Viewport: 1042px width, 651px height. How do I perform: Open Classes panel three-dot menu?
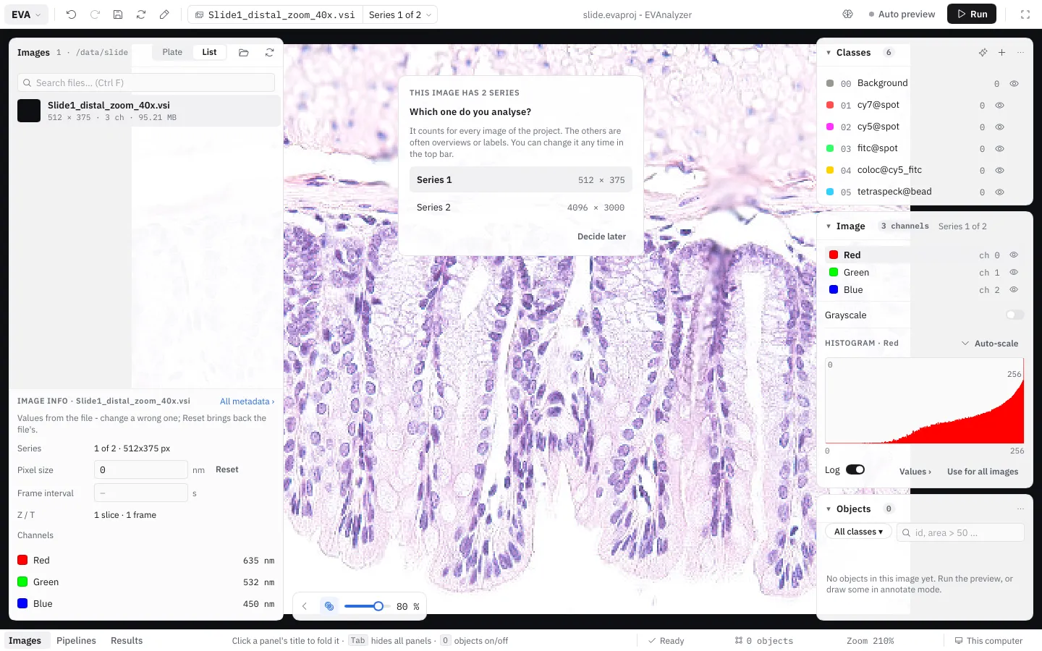[1020, 53]
